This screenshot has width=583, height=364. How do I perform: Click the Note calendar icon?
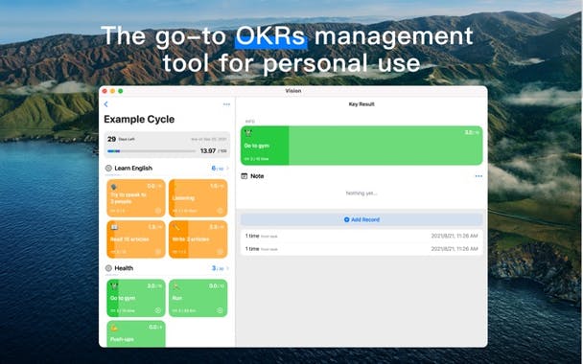pos(245,176)
